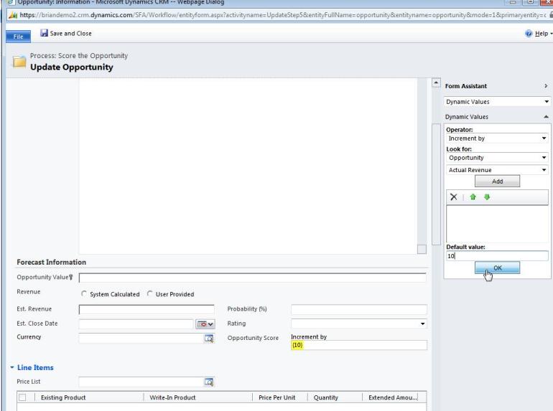Click the Est. Revenue input field
The height and width of the screenshot is (411, 553).
147,309
